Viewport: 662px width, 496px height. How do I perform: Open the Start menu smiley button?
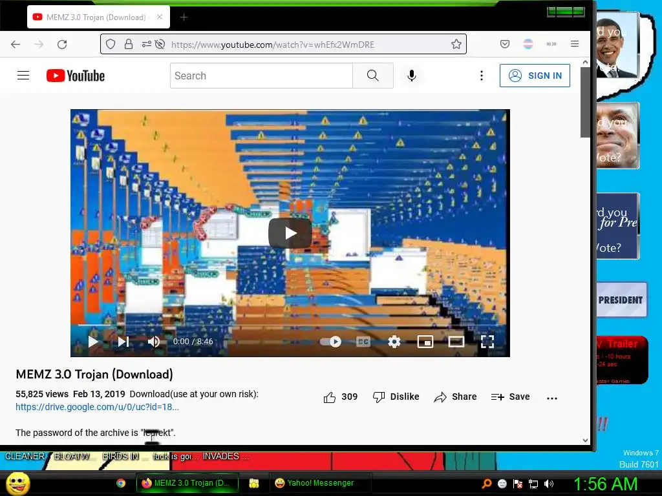(x=18, y=483)
